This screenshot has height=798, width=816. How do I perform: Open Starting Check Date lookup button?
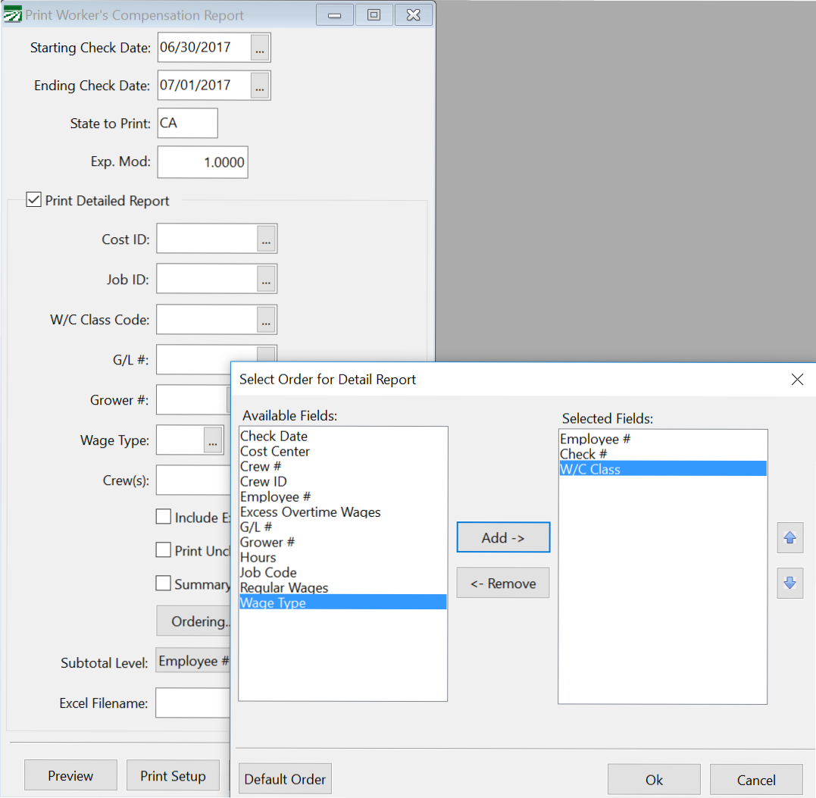pyautogui.click(x=260, y=49)
